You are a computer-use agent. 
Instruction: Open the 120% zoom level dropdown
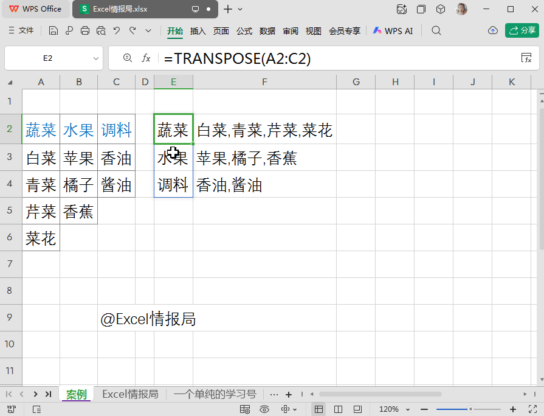394,409
